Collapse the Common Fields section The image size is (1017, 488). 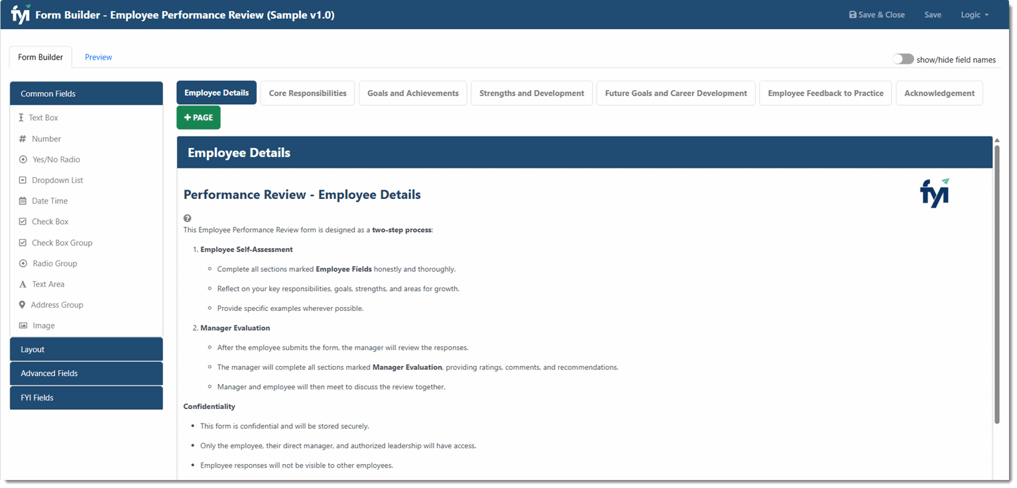(x=86, y=93)
